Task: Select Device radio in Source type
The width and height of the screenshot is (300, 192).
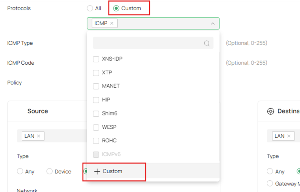Action: (49, 171)
